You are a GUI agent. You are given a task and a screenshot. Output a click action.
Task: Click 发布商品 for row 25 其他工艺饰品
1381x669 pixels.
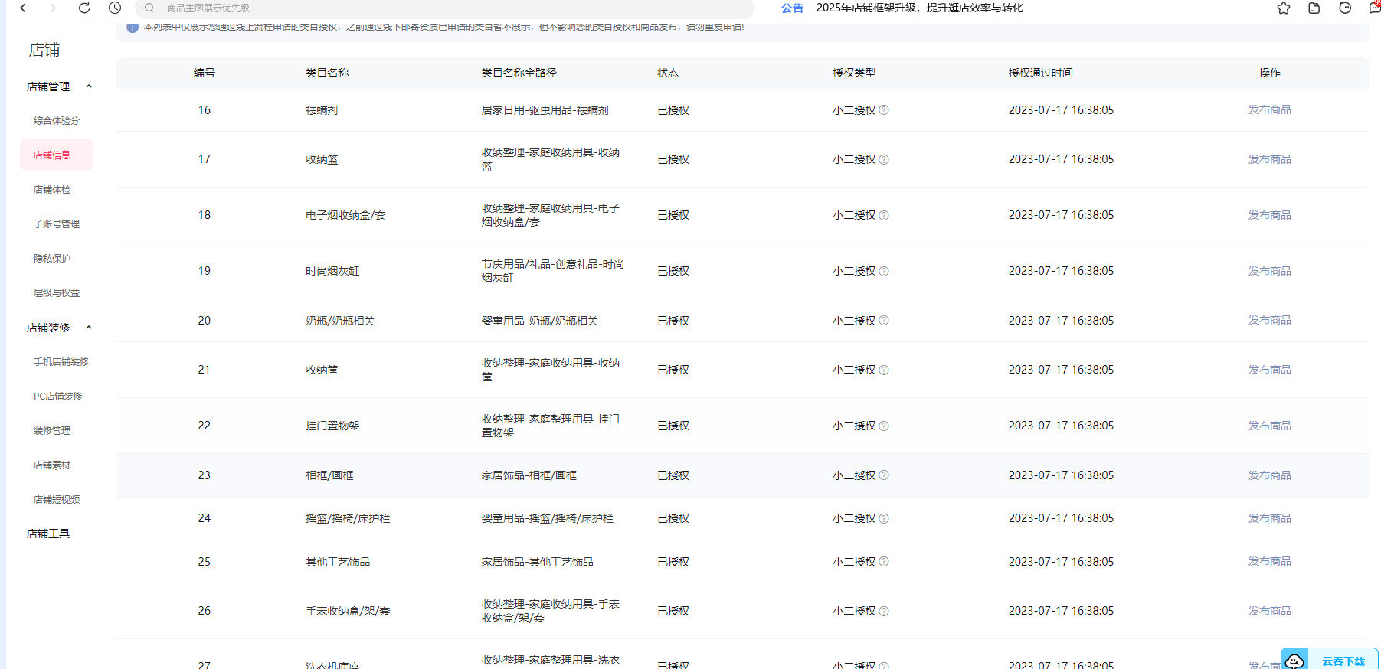tap(1269, 561)
